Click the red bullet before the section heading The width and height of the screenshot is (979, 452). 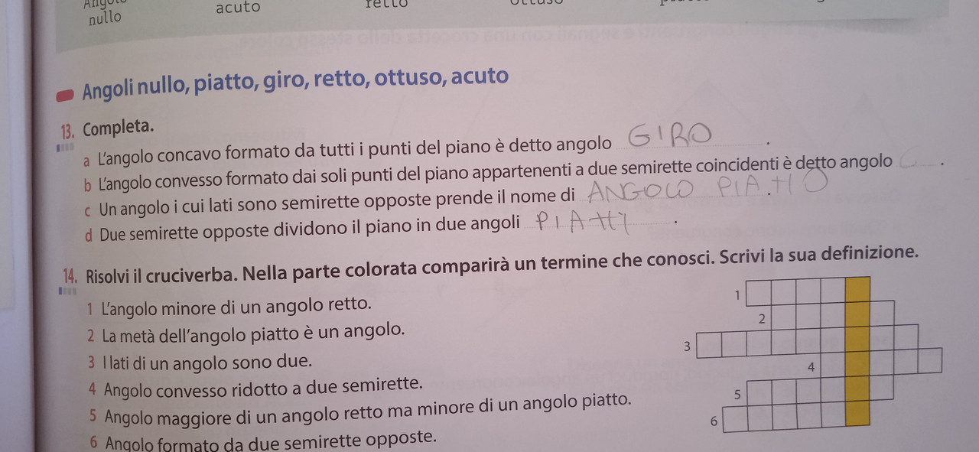click(65, 96)
